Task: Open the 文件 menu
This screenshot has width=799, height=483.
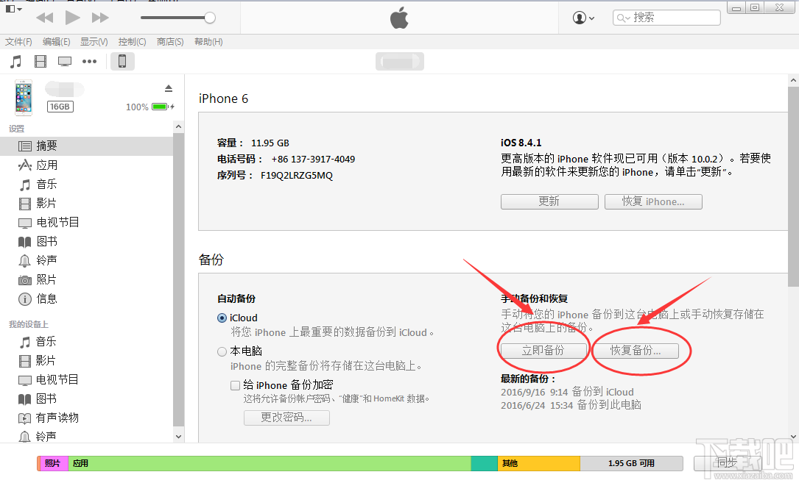Action: pyautogui.click(x=18, y=42)
